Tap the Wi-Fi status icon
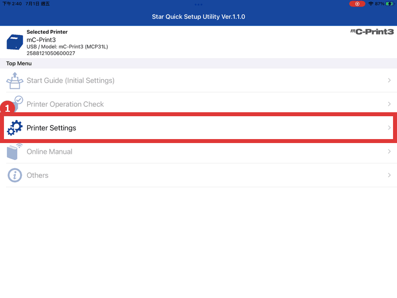 tap(371, 4)
